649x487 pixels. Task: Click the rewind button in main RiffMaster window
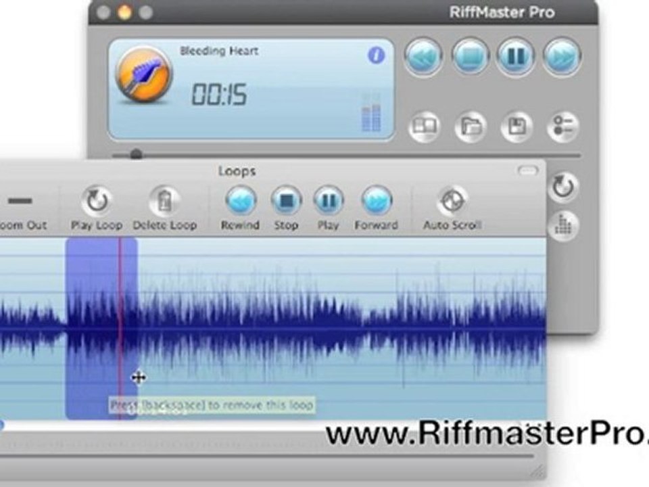click(423, 56)
